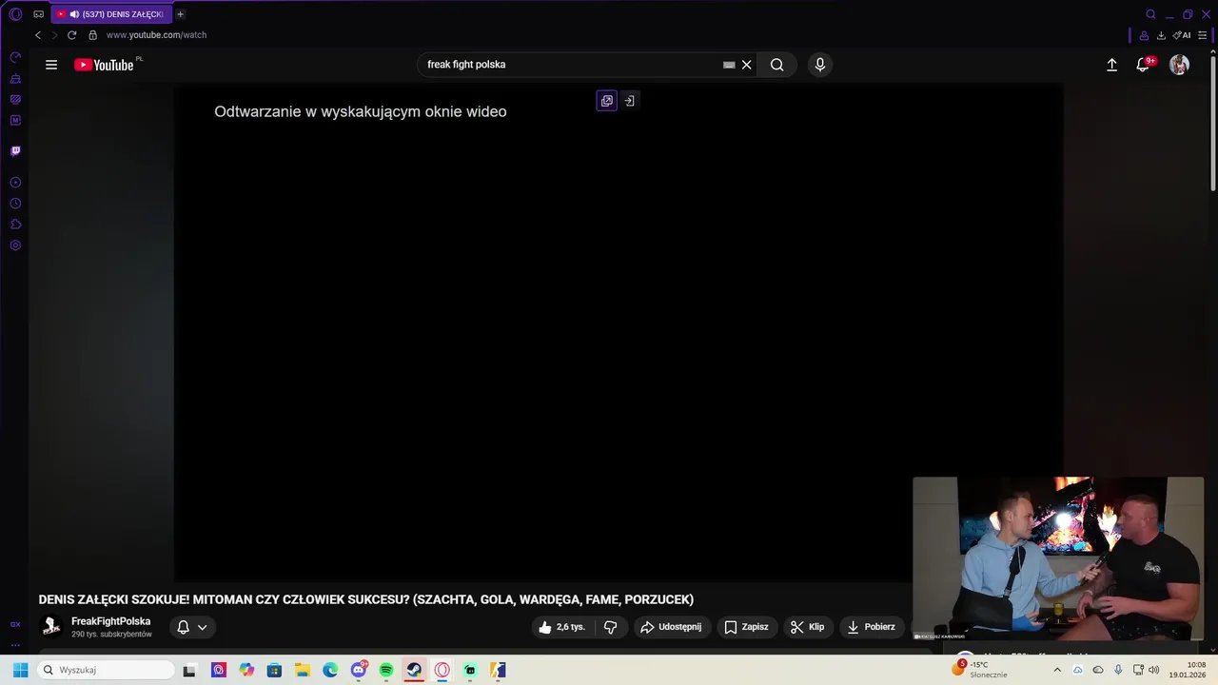Screen dimensions: 1218x685
Task: Open Microsoft Edge from the taskbar
Action: click(x=330, y=670)
